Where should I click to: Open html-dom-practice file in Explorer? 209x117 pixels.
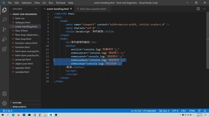point(27,55)
